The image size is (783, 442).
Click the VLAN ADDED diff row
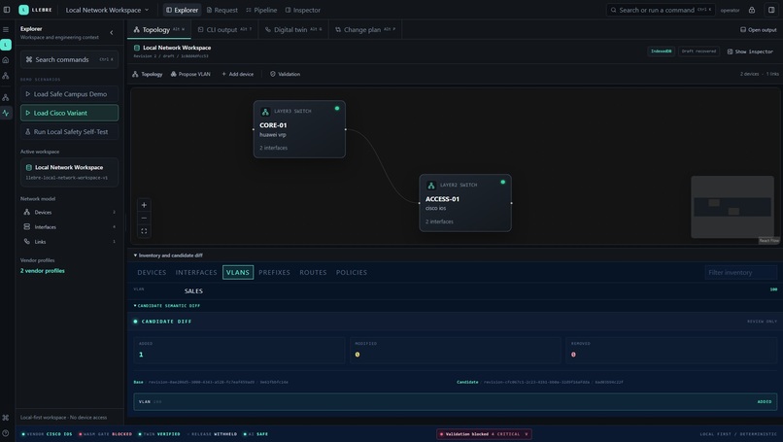tap(455, 401)
